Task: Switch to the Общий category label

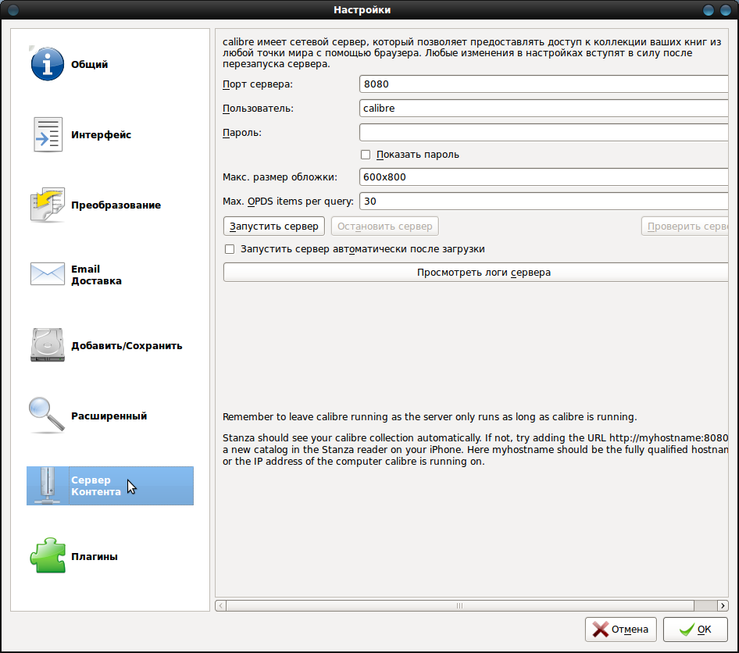Action: [x=90, y=65]
